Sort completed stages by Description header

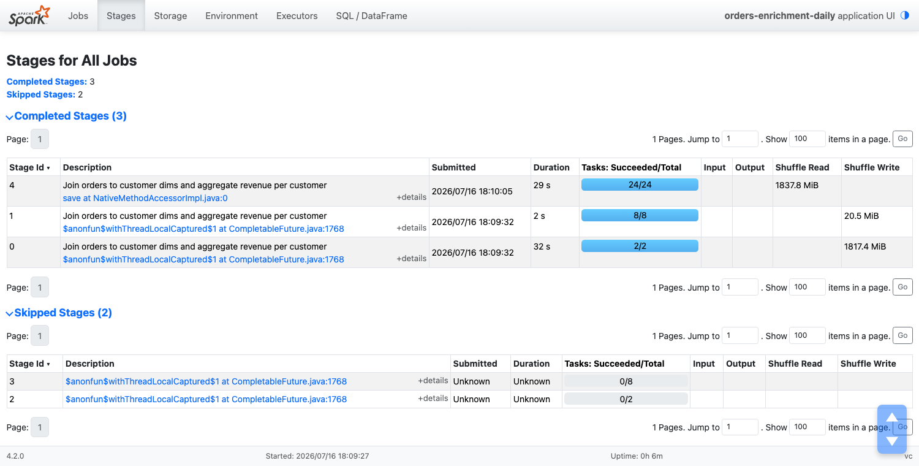(88, 167)
